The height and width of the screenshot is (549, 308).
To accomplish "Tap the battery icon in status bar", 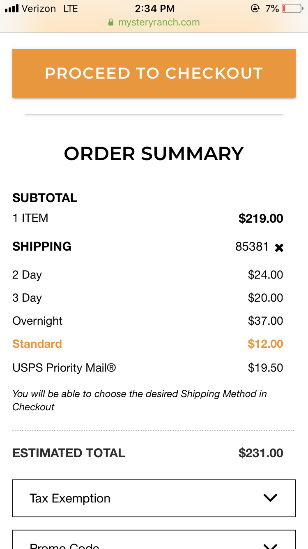I will (x=292, y=8).
